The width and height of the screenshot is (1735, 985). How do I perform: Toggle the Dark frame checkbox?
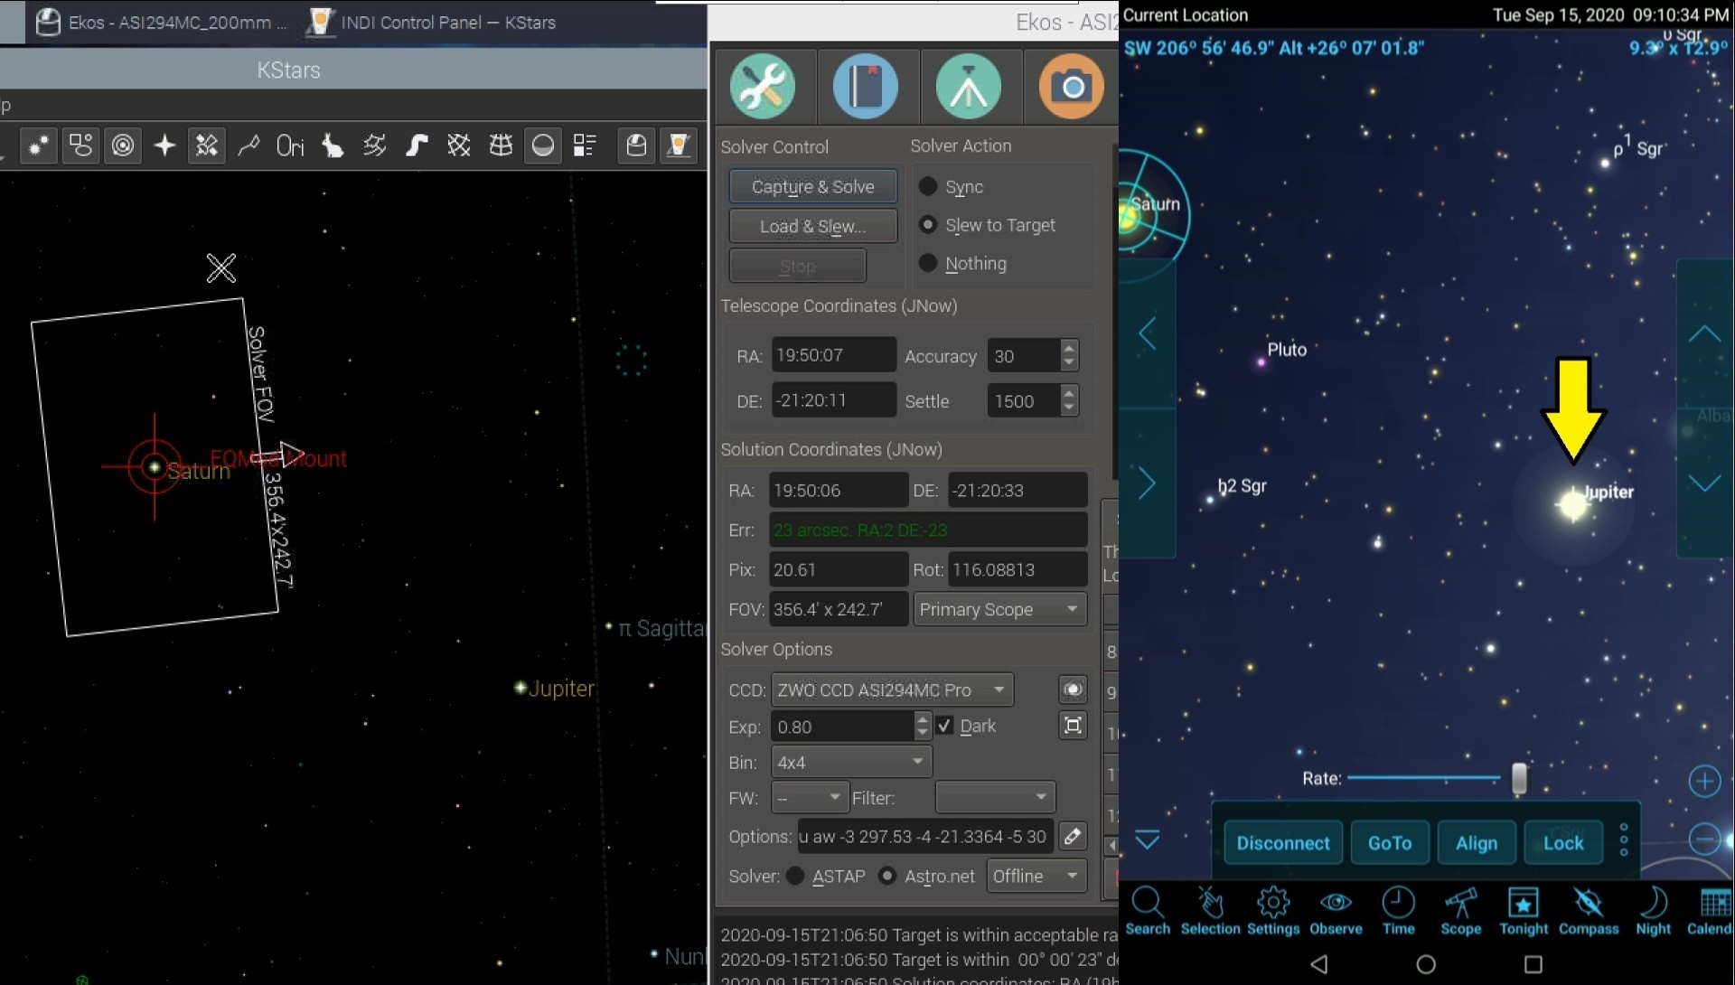coord(945,726)
